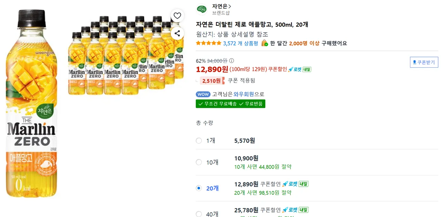This screenshot has height=217, width=441.
Task: Click the 자연은 brand logo icon
Action: click(x=202, y=10)
